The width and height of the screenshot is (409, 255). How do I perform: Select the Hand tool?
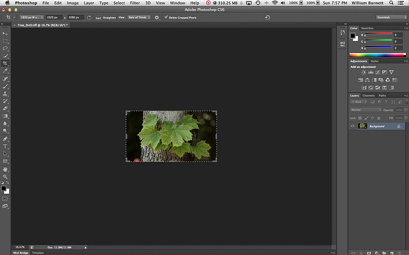pyautogui.click(x=5, y=169)
